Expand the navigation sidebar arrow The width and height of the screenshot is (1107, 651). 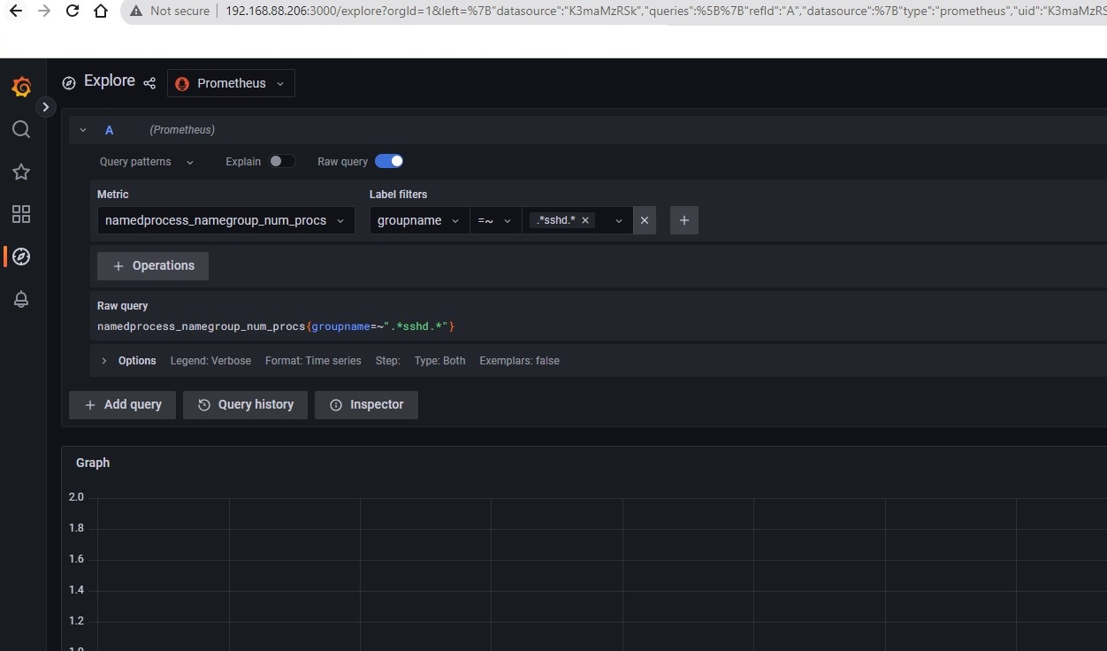46,107
